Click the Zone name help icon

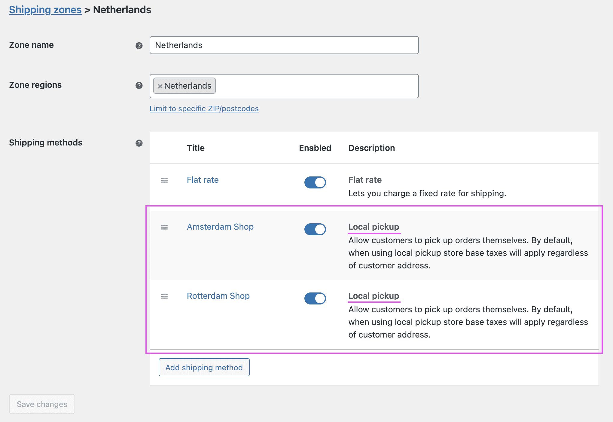coord(139,46)
